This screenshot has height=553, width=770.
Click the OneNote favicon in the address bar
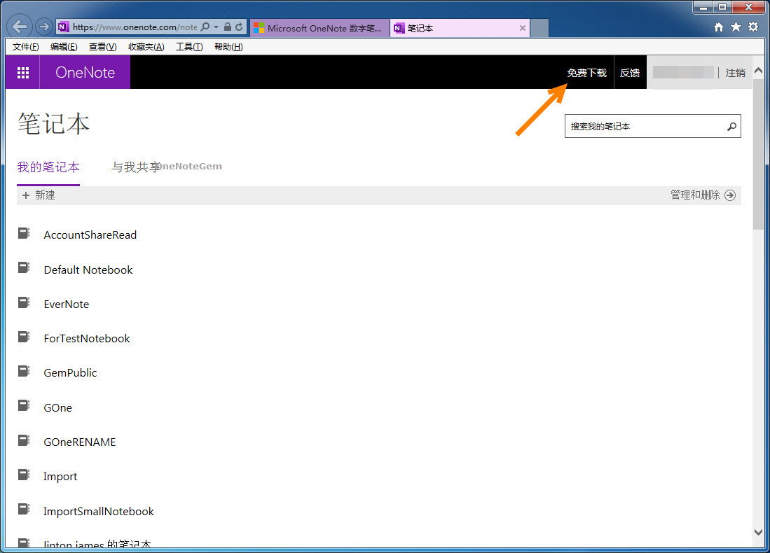[63, 27]
